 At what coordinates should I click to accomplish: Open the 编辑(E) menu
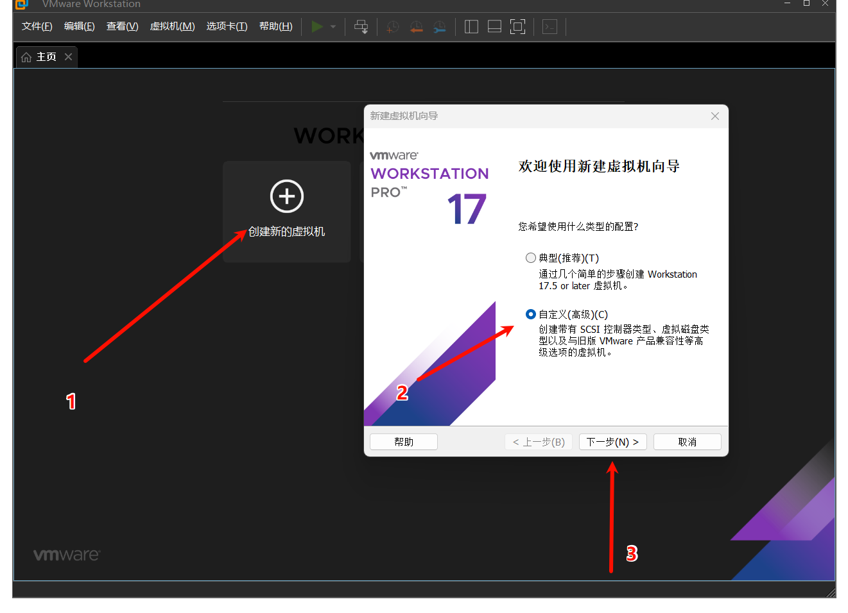[x=80, y=26]
